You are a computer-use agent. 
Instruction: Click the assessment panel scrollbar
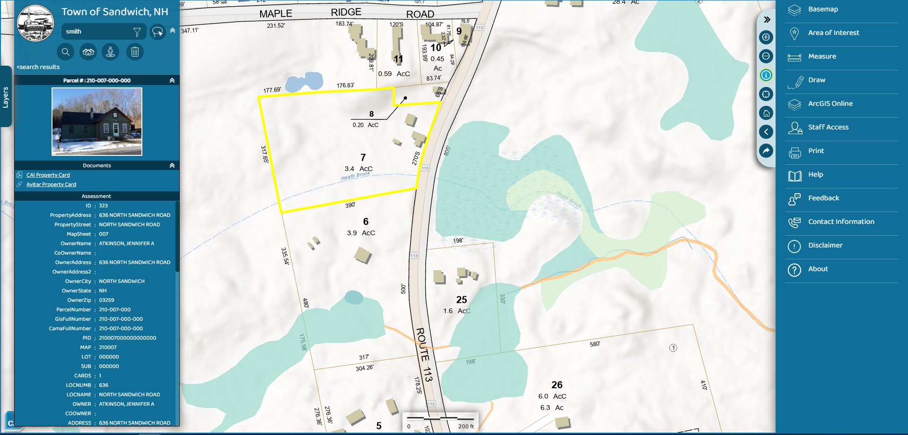177,236
